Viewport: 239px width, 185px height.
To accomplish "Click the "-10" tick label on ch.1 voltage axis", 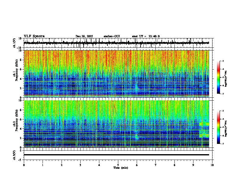I will (19, 48).
